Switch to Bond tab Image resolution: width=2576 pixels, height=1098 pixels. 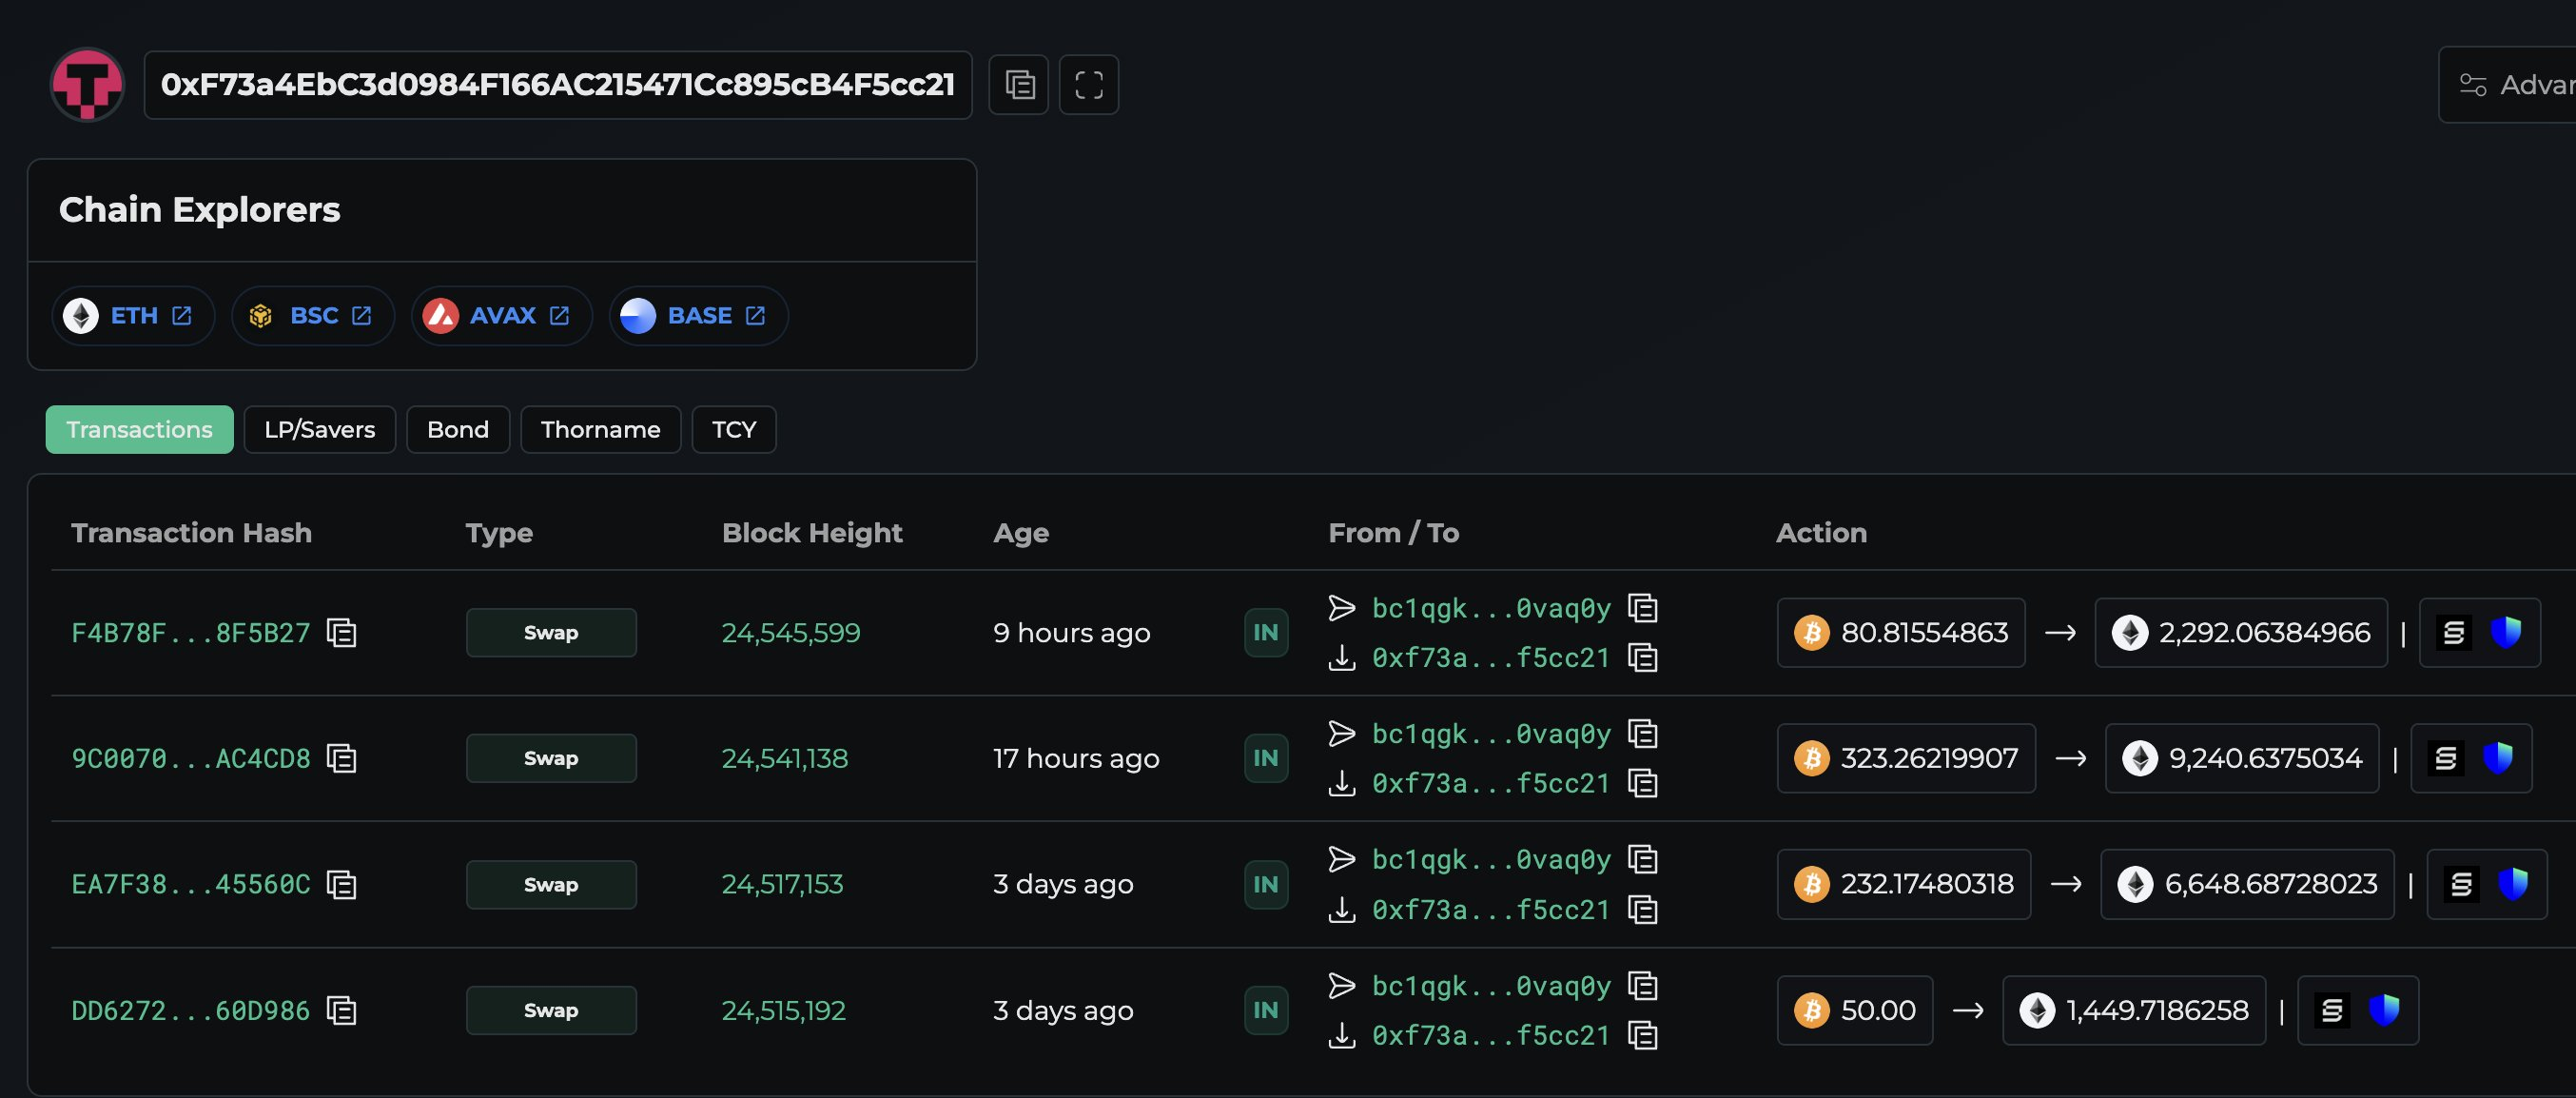(457, 430)
